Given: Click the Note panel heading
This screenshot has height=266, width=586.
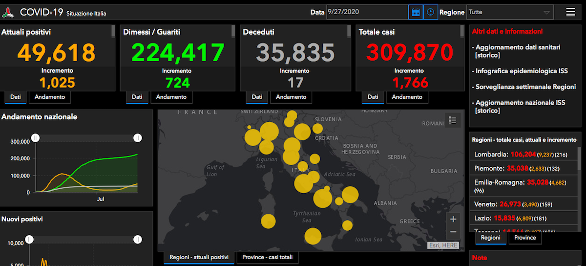Looking at the screenshot, I should point(480,257).
